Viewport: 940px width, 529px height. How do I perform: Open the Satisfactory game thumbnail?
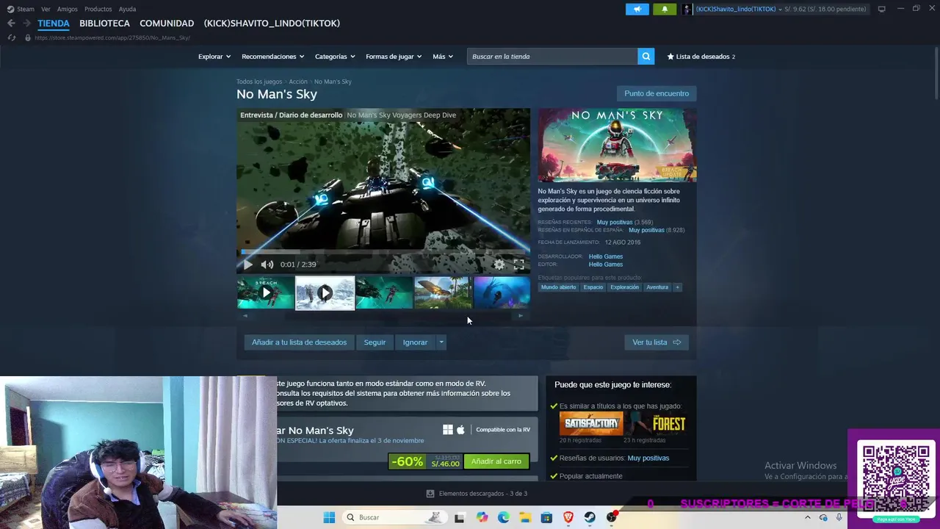tap(591, 424)
